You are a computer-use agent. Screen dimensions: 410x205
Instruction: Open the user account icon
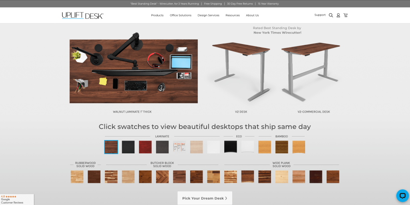click(338, 15)
